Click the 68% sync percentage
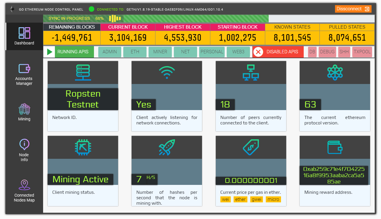 (99, 18)
